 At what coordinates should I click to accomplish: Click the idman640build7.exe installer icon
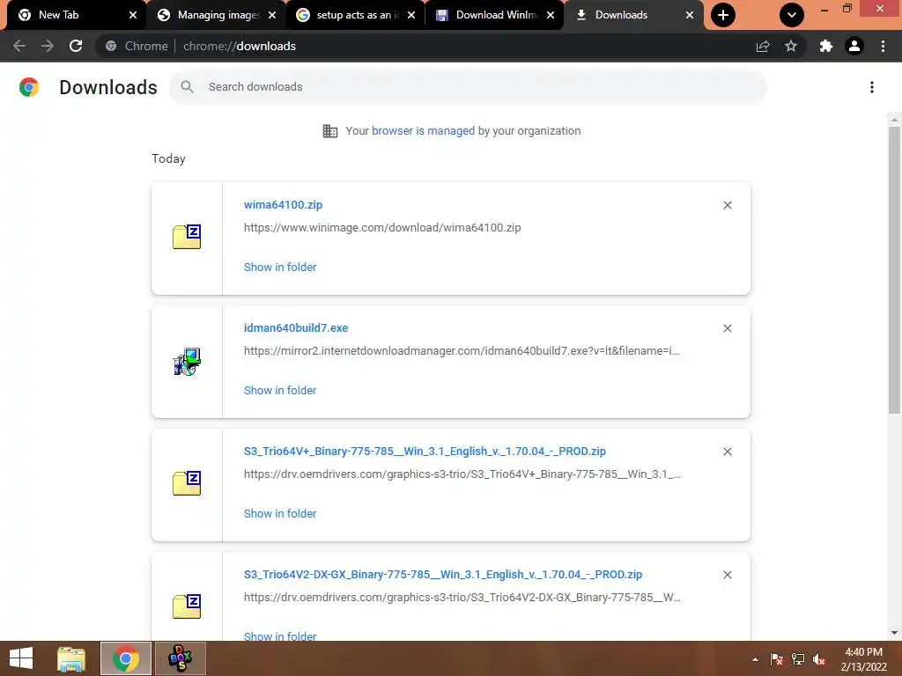tap(187, 362)
